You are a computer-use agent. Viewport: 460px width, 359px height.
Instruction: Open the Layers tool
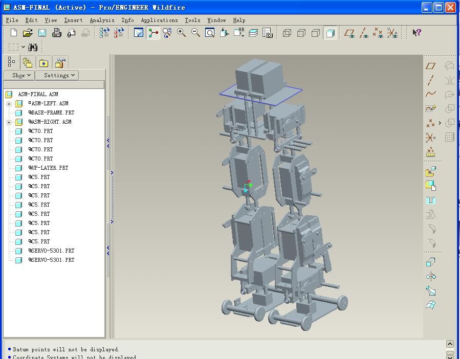(x=253, y=33)
